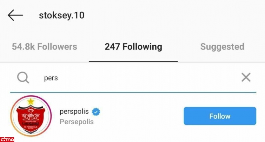Open the Suggested tab
This screenshot has height=142, width=265.
pos(222,47)
